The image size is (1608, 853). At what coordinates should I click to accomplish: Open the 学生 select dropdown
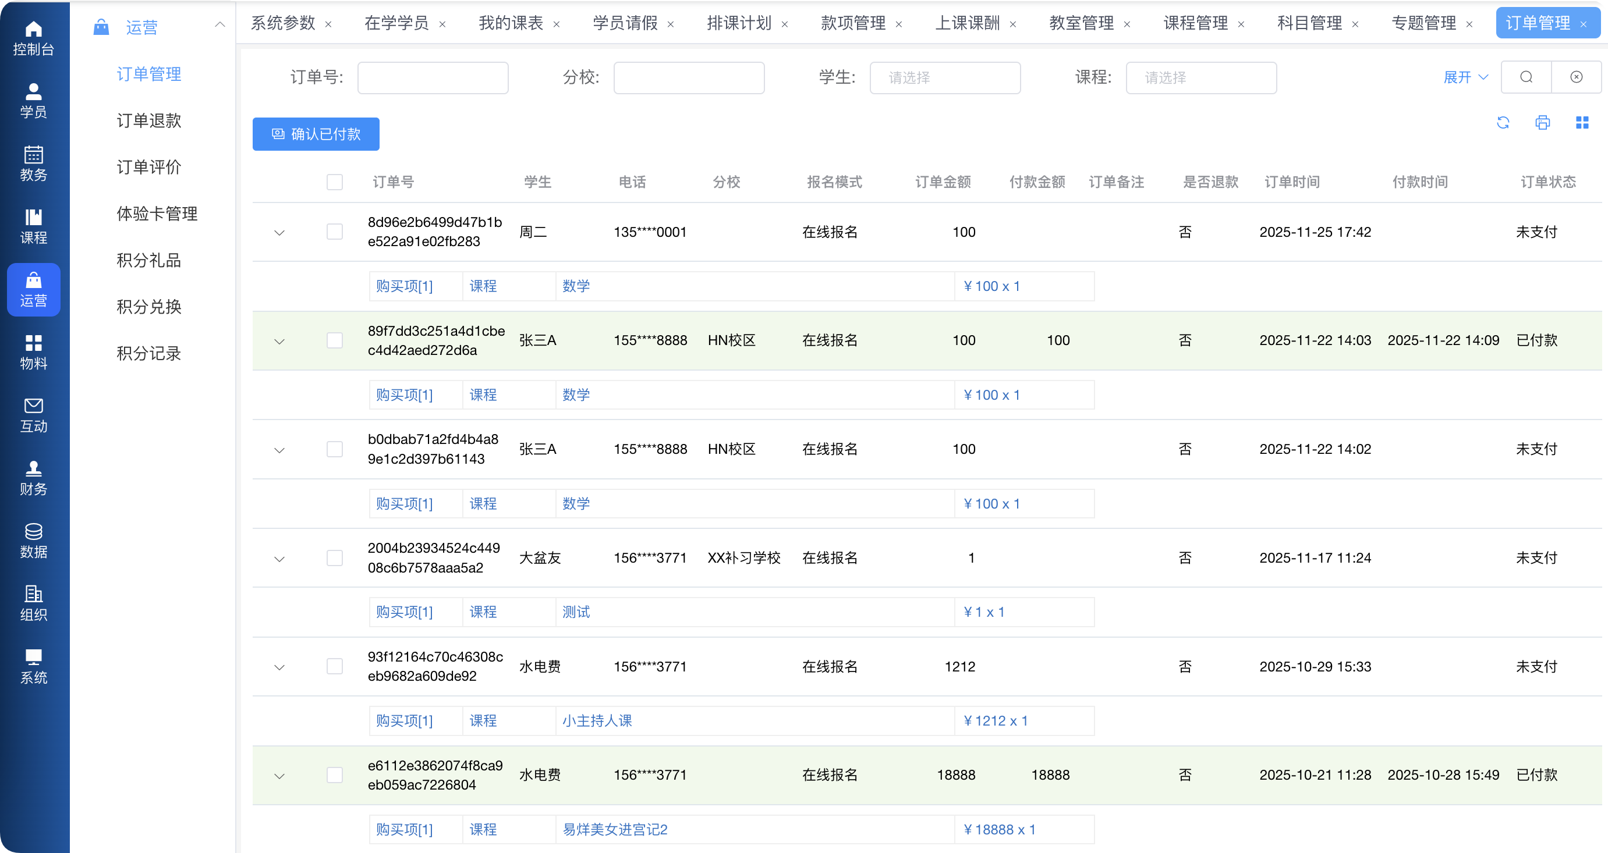coord(944,77)
